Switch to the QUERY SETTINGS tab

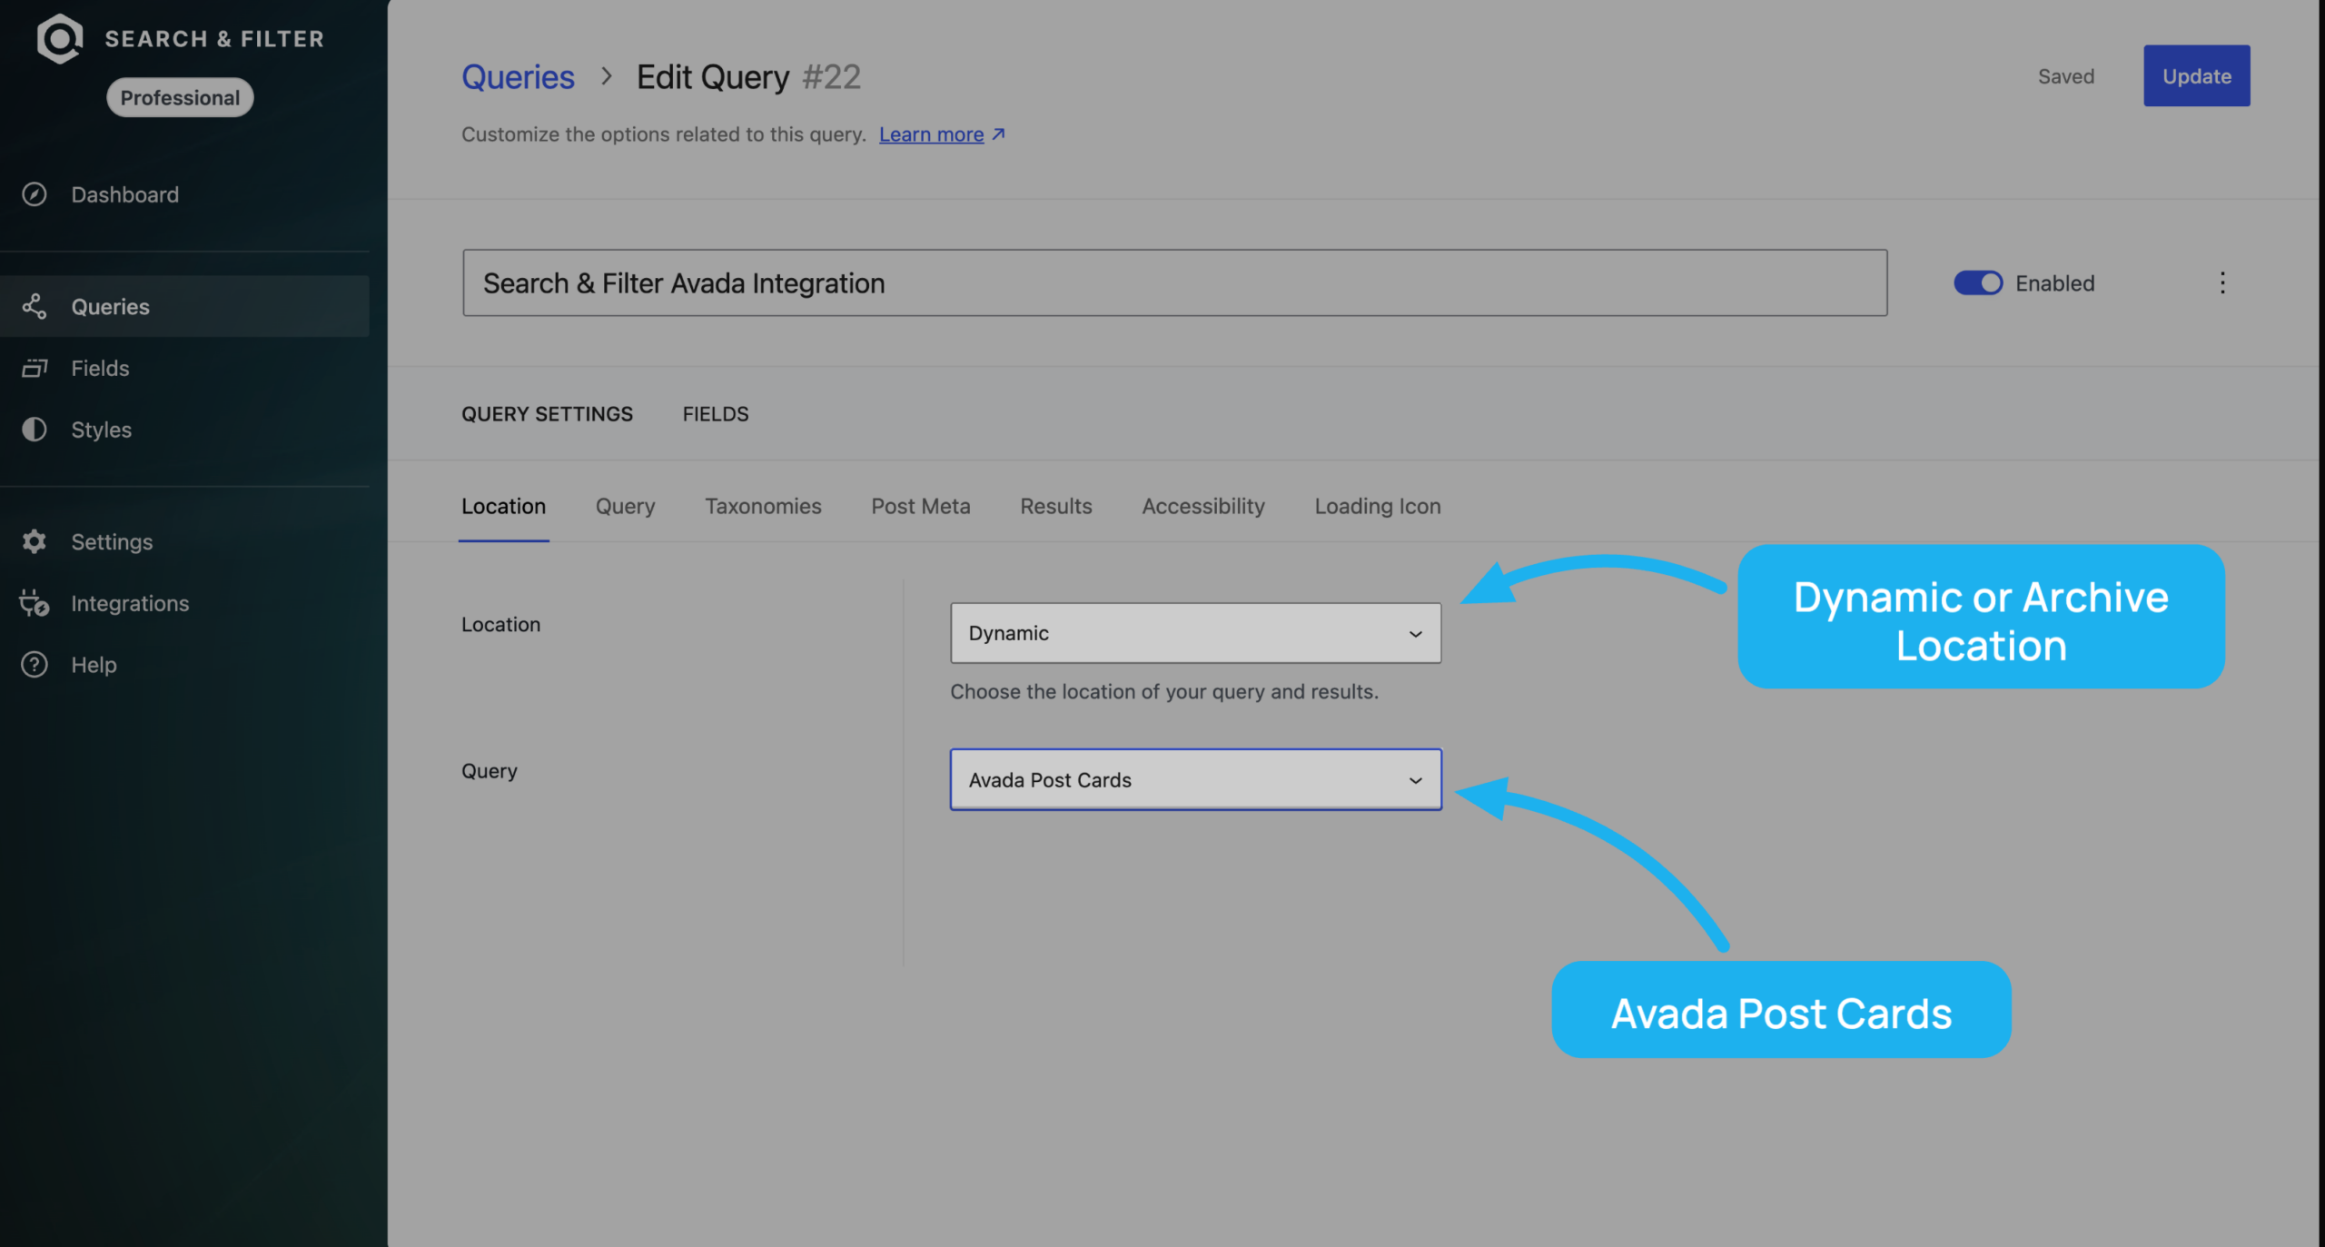click(547, 413)
